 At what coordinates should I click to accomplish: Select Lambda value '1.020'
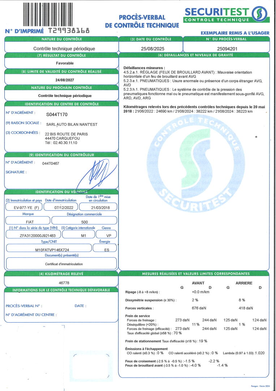coord(260,353)
